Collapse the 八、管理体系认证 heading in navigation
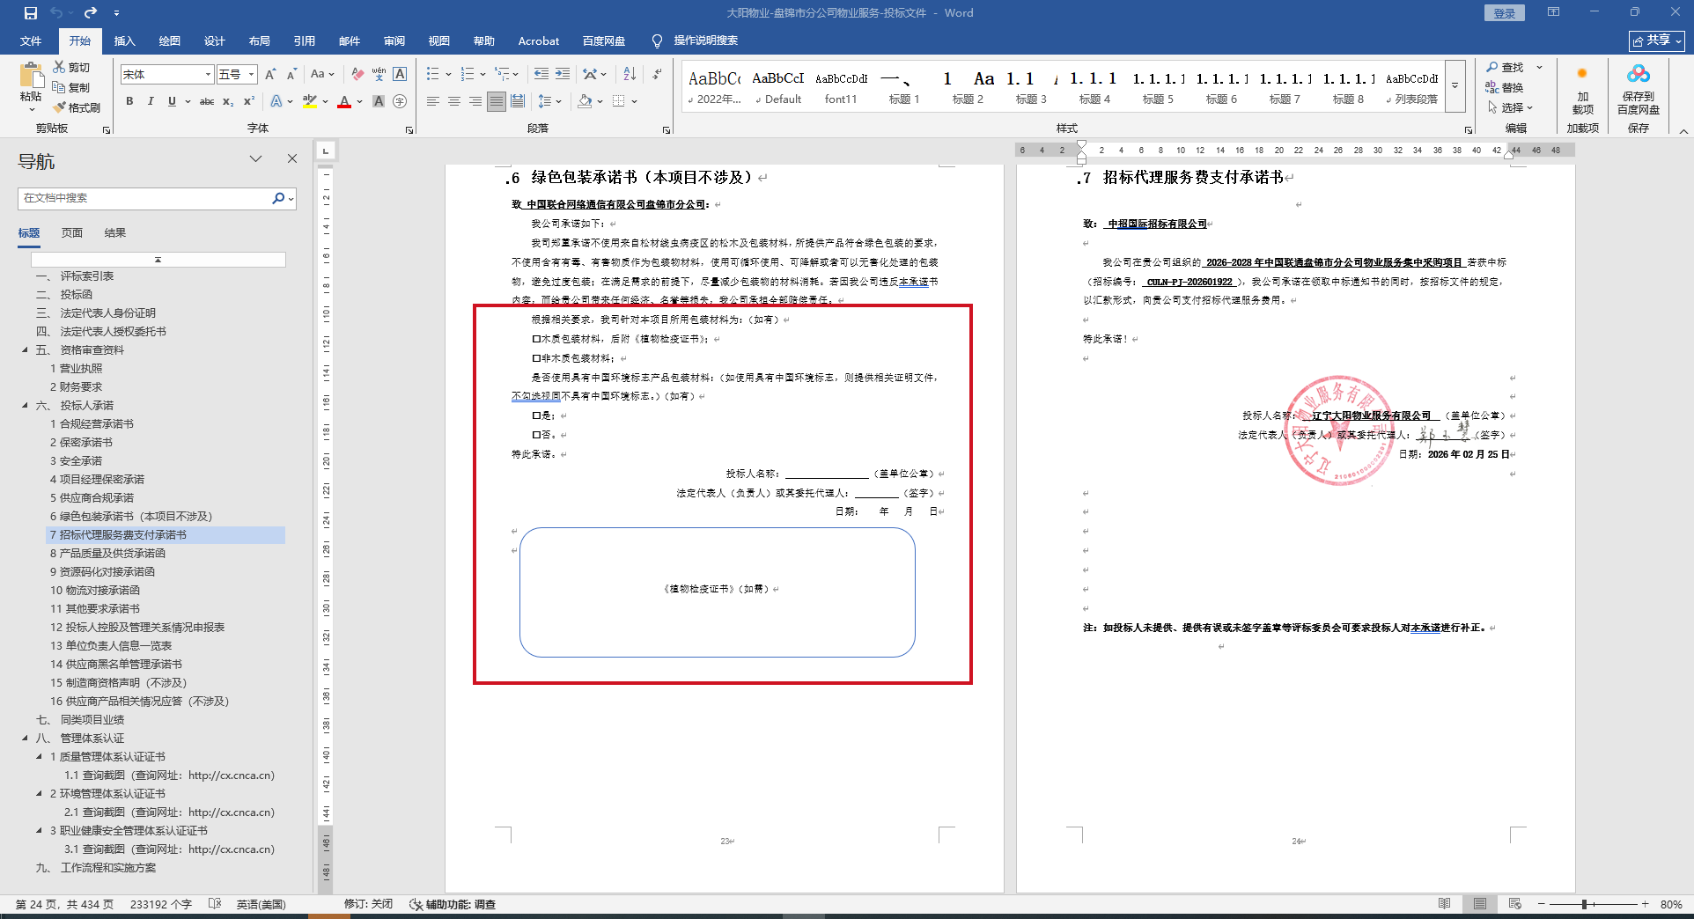 [25, 739]
